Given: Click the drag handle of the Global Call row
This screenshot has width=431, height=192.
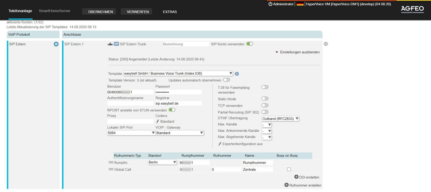Looking at the screenshot, I should click(111, 170).
